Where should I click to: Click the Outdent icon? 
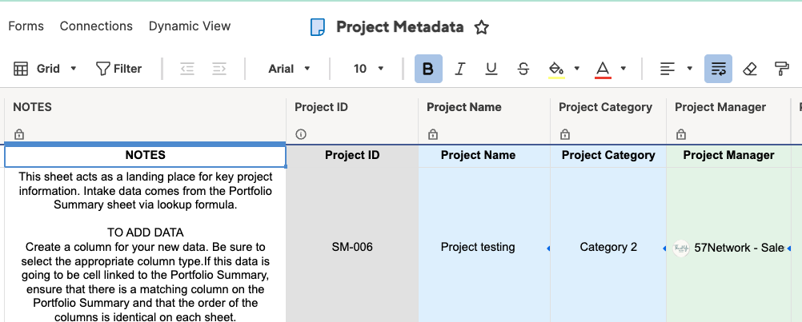click(187, 69)
